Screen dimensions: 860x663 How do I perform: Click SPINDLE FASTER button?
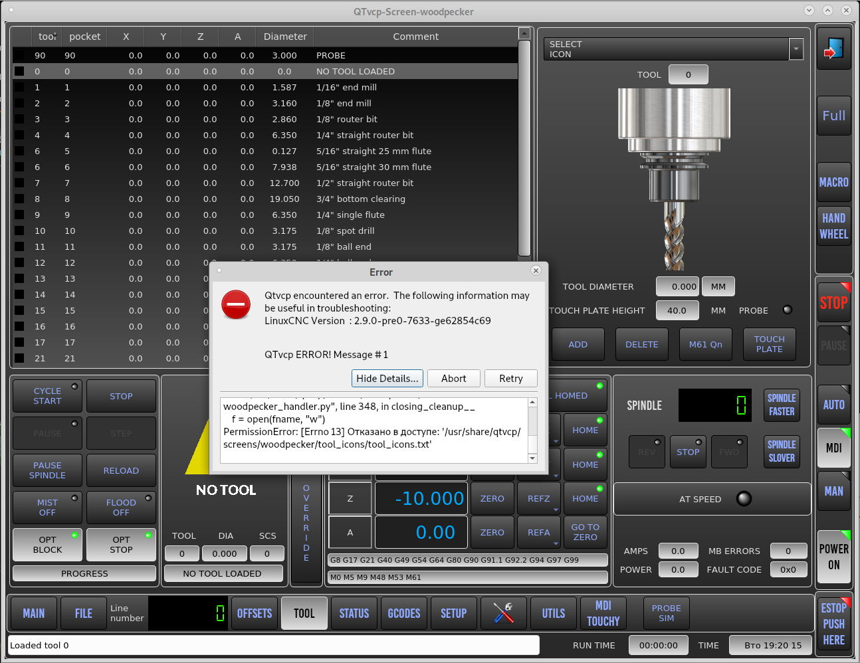(x=782, y=405)
